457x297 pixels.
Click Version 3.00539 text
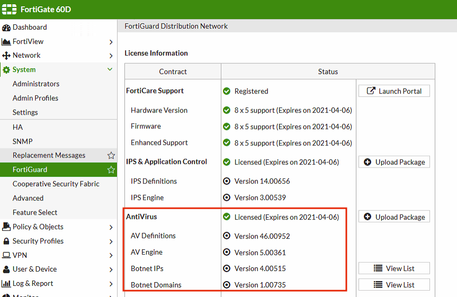coord(260,198)
